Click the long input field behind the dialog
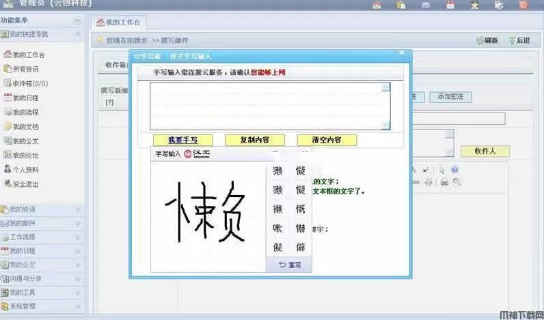Screen dimensions: 544x320 [459, 119]
